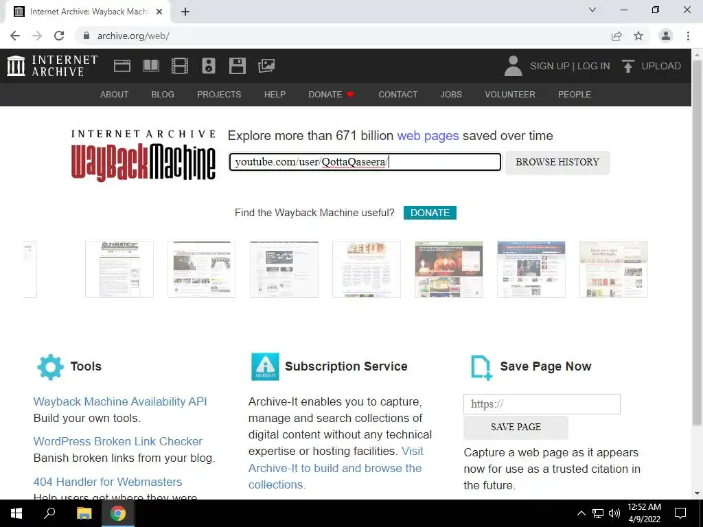Screen dimensions: 703x527
Task: Click the SAVE PAGE button
Action: (x=516, y=427)
